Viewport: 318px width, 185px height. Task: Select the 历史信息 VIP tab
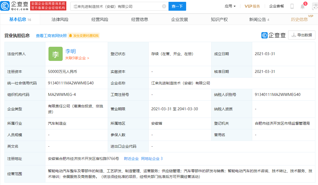[299, 19]
